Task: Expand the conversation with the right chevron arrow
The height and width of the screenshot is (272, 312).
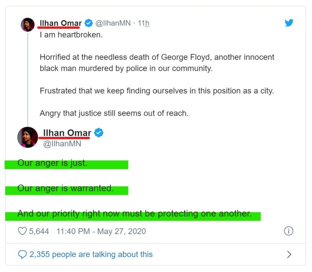Action: coord(289,254)
